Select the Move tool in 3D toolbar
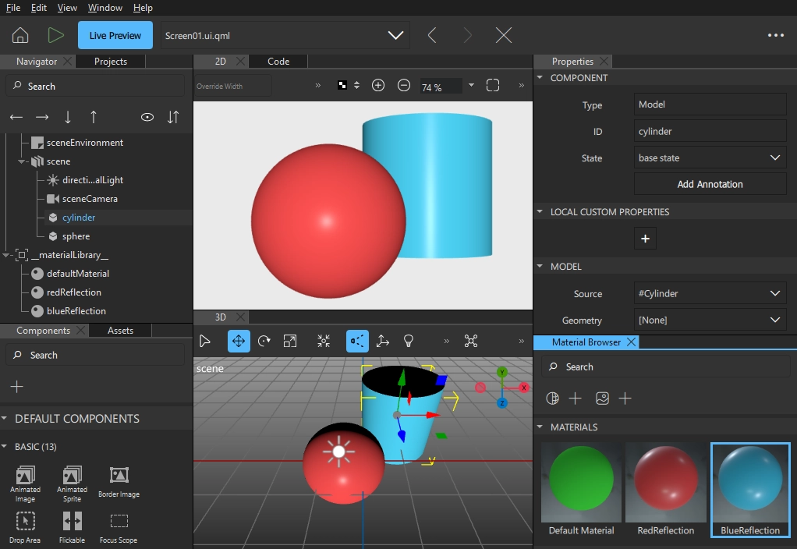Screen dimensions: 797x549 tap(239, 341)
